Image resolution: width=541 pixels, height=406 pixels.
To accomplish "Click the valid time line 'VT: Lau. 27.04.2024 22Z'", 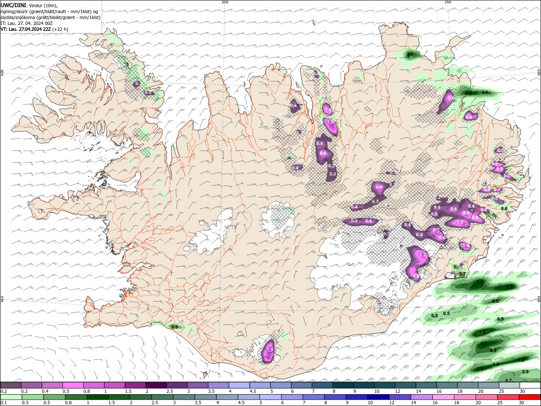I will click(26, 29).
